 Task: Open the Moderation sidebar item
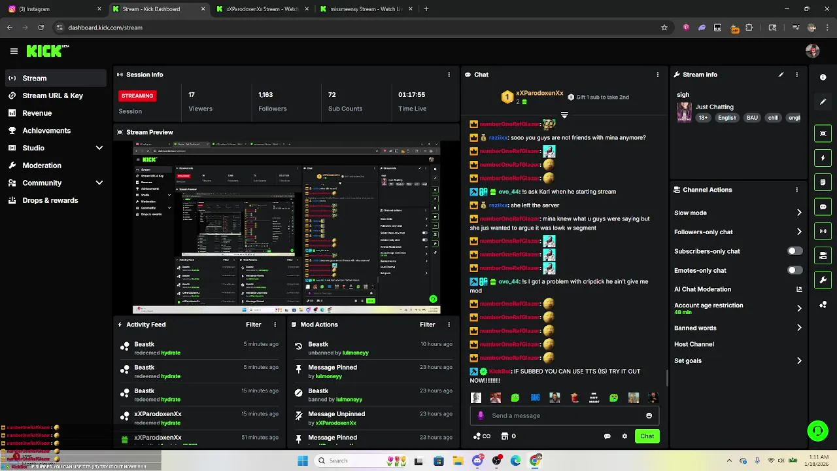[56, 166]
